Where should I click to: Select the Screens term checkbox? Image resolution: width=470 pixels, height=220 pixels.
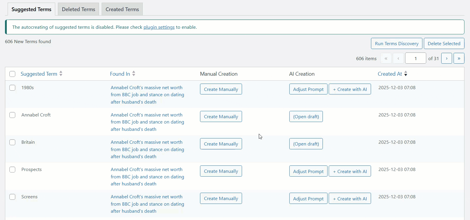click(x=12, y=197)
